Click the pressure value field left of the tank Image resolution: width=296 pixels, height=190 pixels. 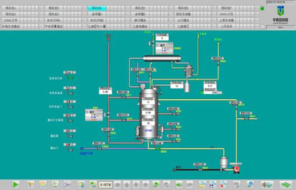coord(106,92)
